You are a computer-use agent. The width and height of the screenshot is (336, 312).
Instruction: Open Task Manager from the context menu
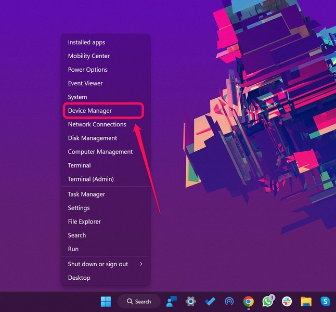click(86, 194)
